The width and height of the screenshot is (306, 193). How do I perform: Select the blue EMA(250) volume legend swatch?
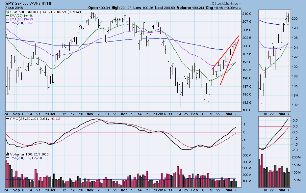pos(8,158)
